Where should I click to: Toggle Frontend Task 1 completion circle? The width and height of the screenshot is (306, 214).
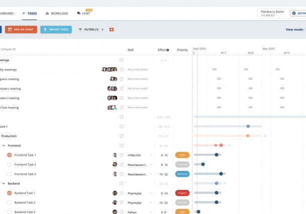coord(9,155)
